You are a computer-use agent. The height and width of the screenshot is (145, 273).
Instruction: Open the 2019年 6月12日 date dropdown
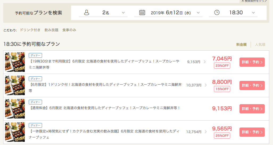[168, 13]
